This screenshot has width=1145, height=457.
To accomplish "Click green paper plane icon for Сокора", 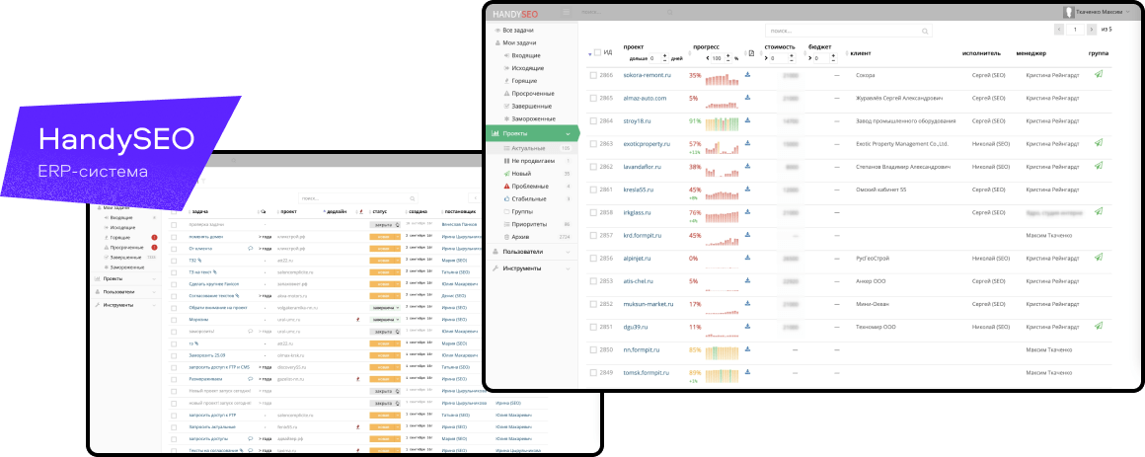I will pos(1099,75).
